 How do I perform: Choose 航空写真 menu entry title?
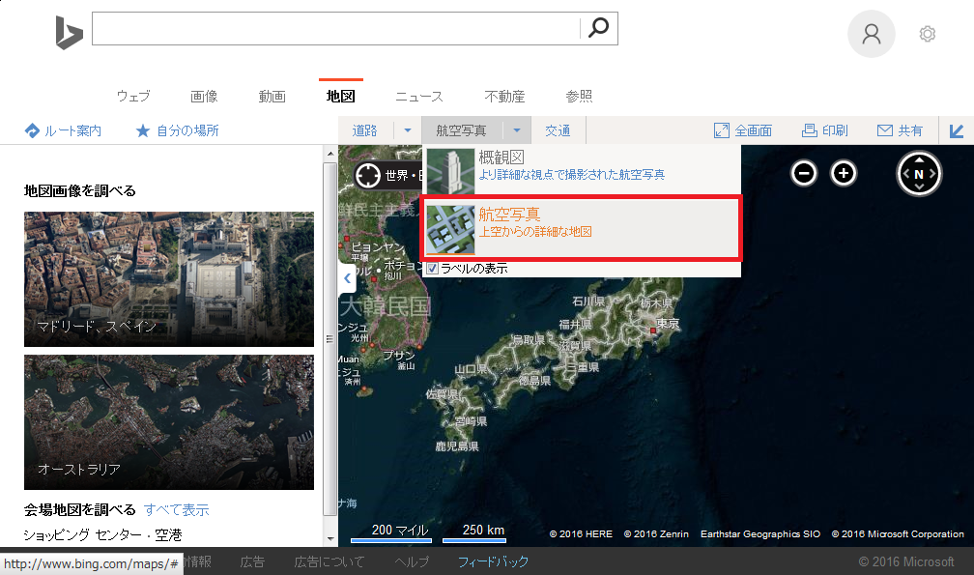pyautogui.click(x=509, y=215)
